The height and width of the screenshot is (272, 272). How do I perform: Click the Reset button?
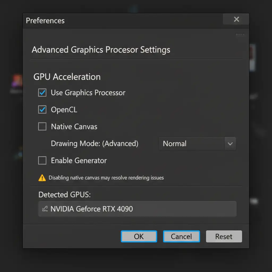pyautogui.click(x=224, y=236)
